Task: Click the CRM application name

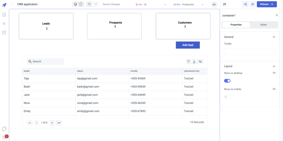Action: click(28, 4)
